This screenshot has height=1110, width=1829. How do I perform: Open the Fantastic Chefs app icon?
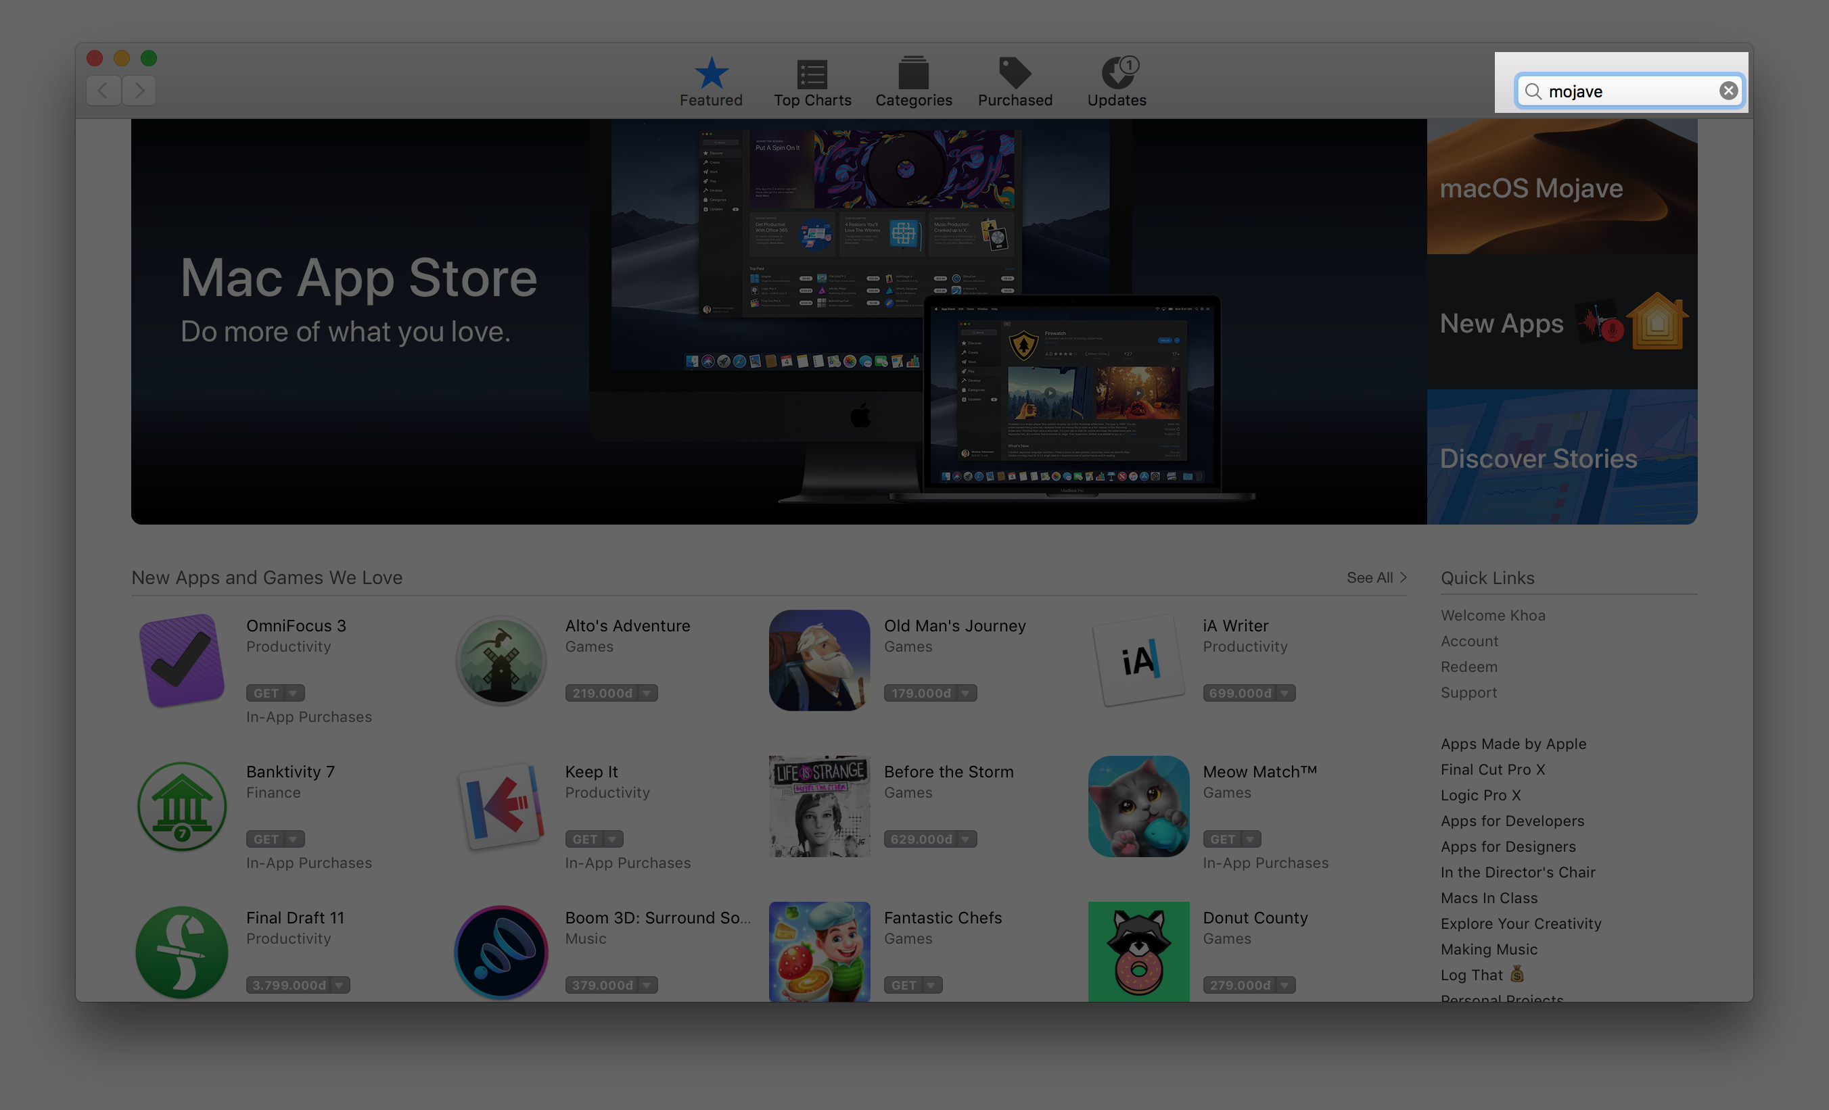[820, 952]
